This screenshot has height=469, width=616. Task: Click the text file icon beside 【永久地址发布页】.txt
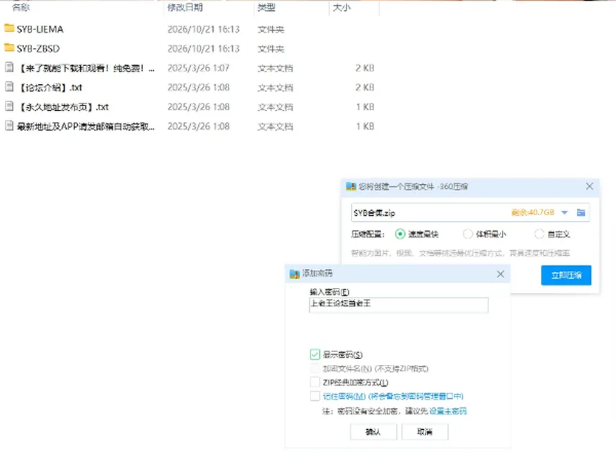pos(10,106)
